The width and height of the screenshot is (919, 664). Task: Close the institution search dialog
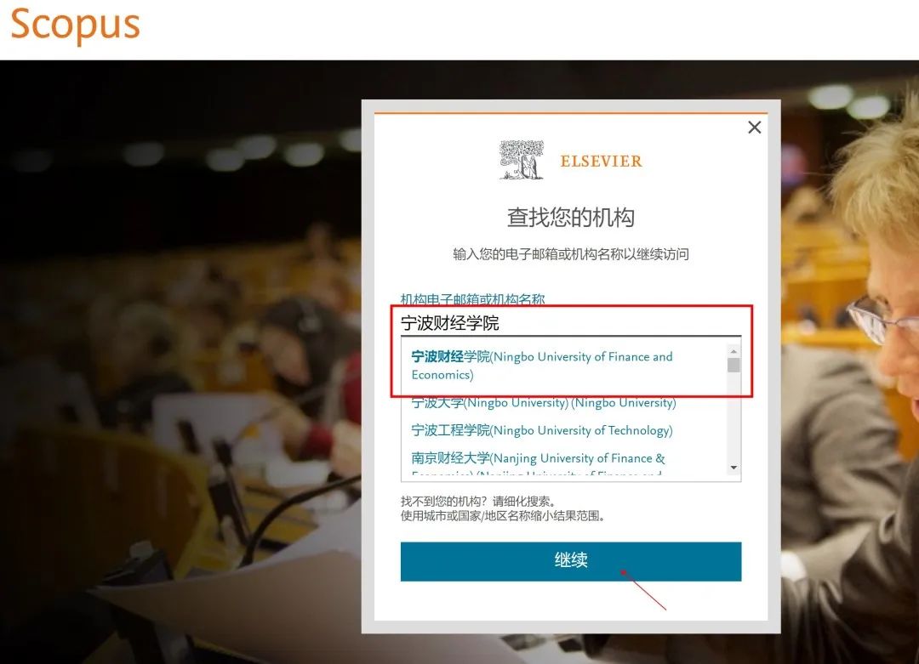tap(754, 127)
